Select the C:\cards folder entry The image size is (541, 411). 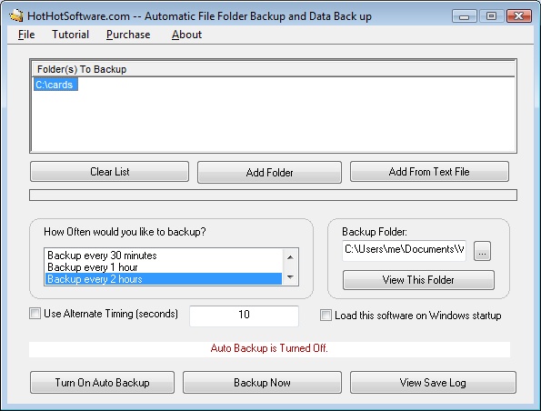[x=55, y=85]
